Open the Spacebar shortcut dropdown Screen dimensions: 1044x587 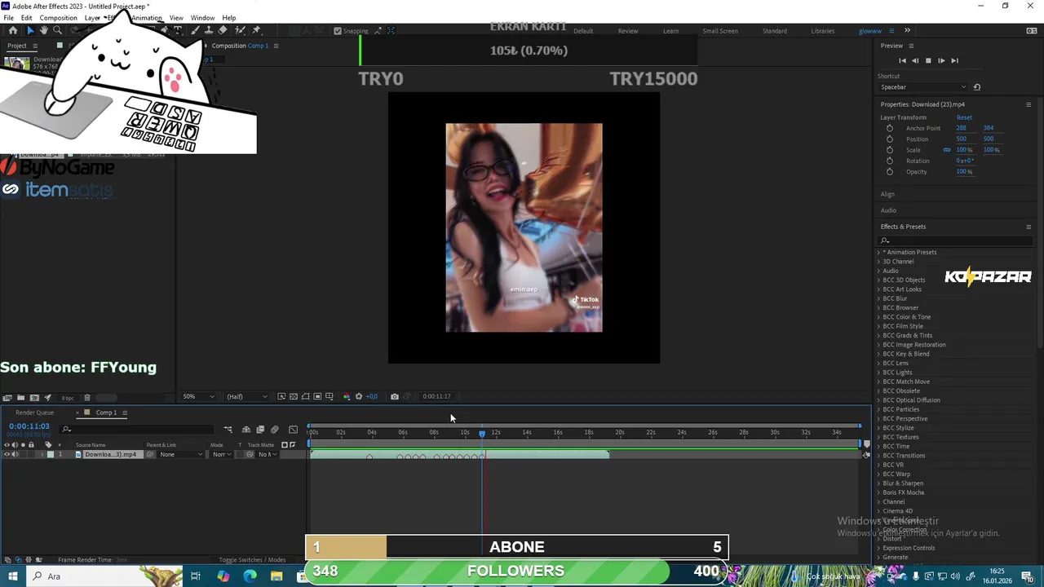point(923,87)
